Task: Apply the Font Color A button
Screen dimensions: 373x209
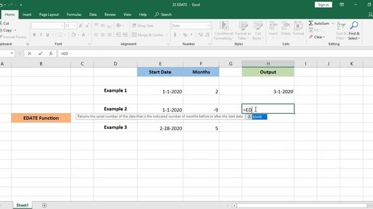Action: [83, 35]
